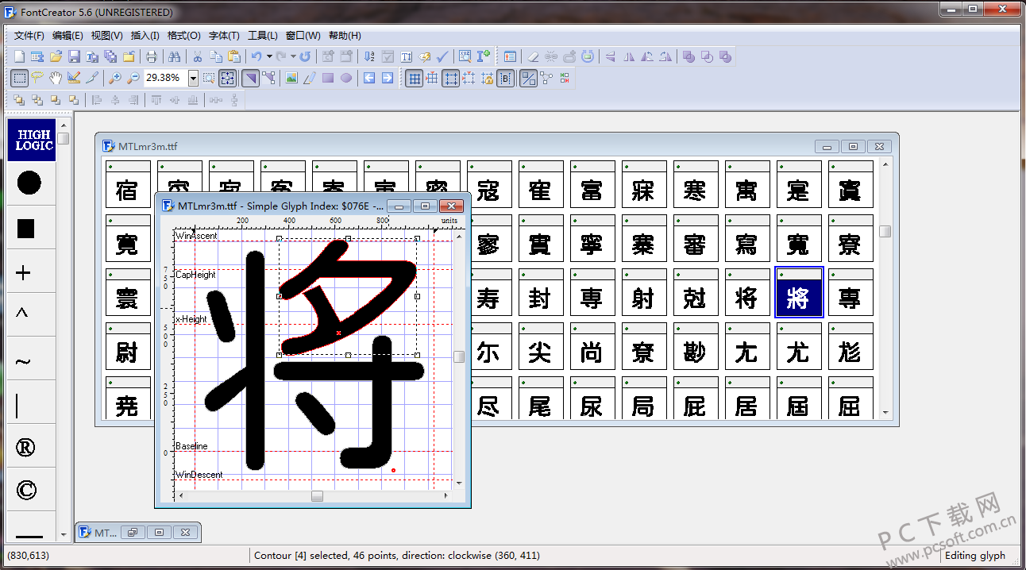Screen dimensions: 1026x570
Task: Open the zoom percentage dropdown
Action: point(193,78)
